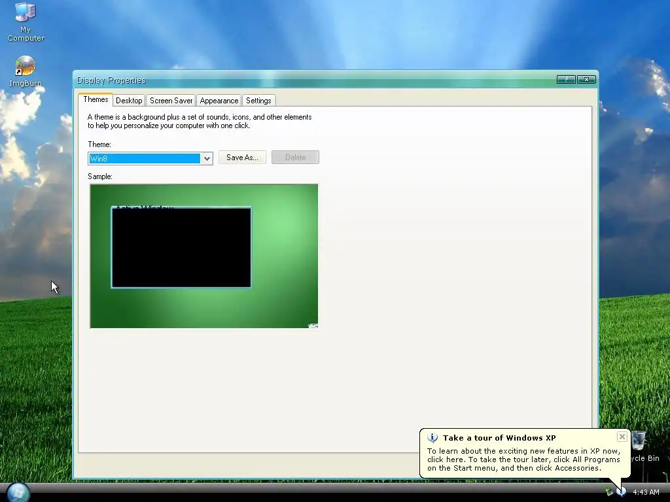Switch to the Themes tab
Viewport: 670px width, 502px height.
pyautogui.click(x=96, y=99)
